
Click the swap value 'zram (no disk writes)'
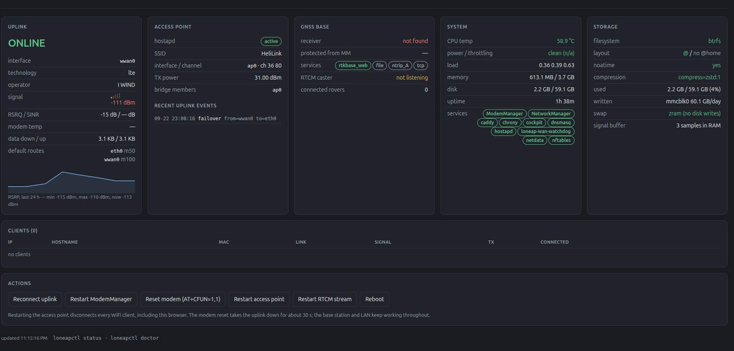tap(695, 113)
